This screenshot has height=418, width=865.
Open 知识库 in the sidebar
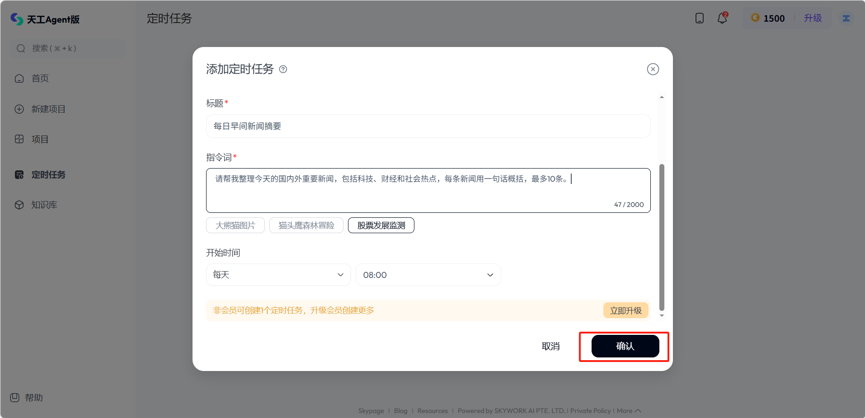[44, 205]
